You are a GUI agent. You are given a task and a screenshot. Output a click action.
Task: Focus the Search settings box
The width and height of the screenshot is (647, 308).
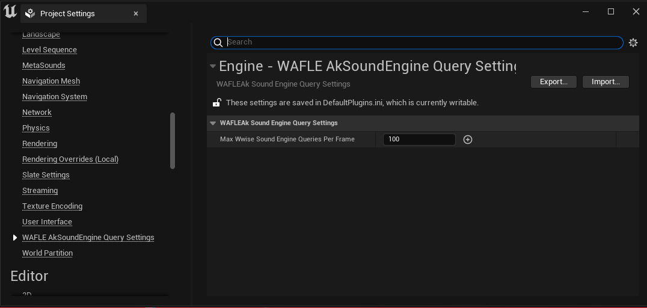tap(421, 43)
